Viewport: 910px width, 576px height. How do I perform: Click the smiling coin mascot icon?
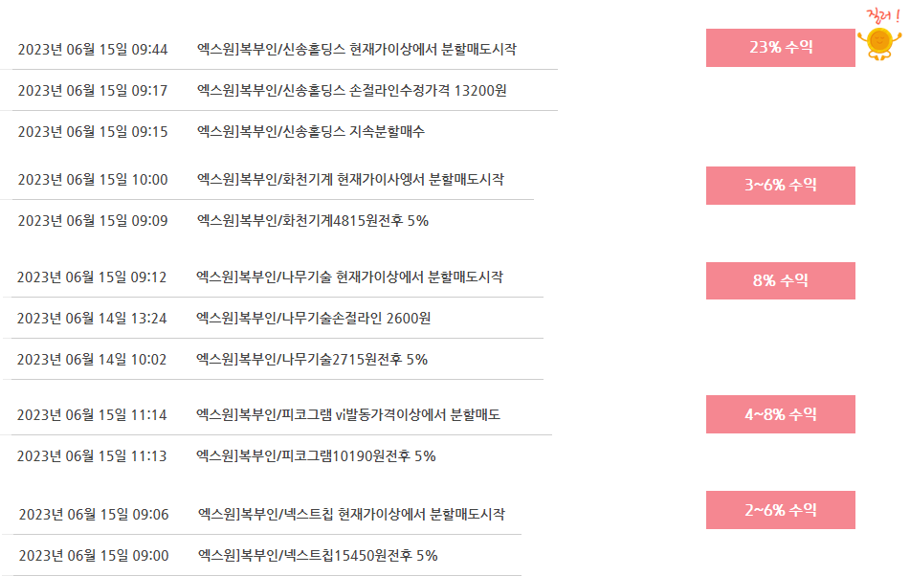click(x=879, y=43)
